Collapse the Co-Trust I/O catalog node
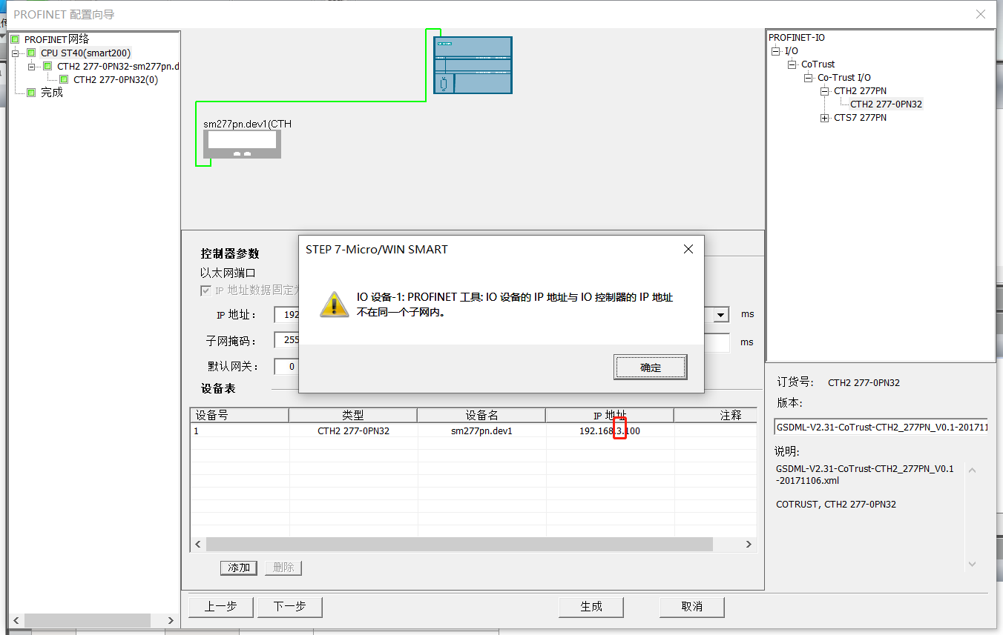The image size is (1003, 635). pos(808,78)
